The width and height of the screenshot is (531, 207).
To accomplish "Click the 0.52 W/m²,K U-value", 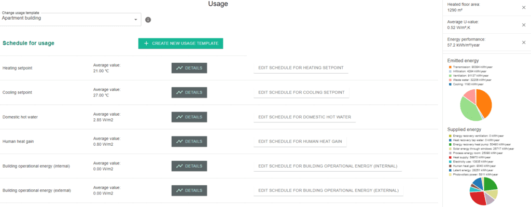I will [459, 28].
